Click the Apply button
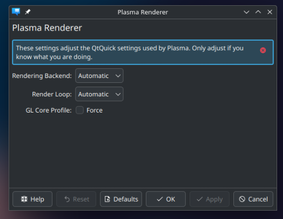This screenshot has height=219, width=283. [x=210, y=199]
